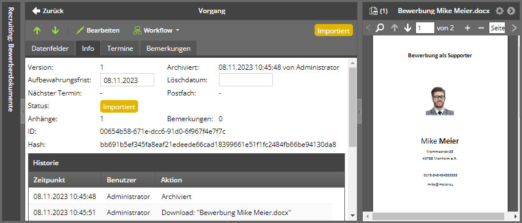
Task: Select the document ID text
Action: (x=163, y=132)
